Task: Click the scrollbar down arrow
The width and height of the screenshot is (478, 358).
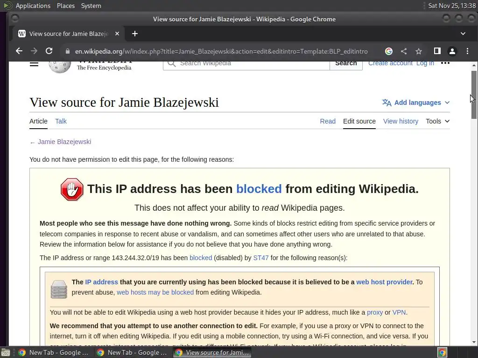Action: coord(474,342)
